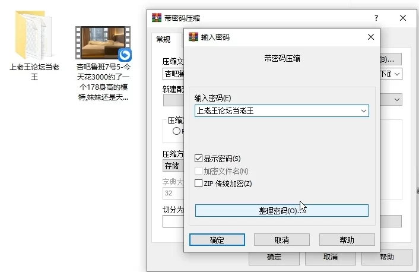Click 取消 in the 带密码压缩 window
The width and height of the screenshot is (419, 272).
coord(331,257)
